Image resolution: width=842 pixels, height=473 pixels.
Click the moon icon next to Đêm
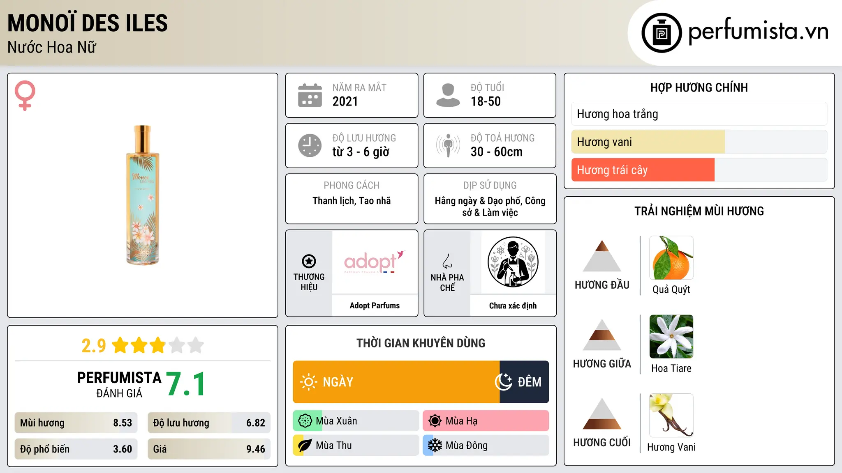(x=504, y=382)
